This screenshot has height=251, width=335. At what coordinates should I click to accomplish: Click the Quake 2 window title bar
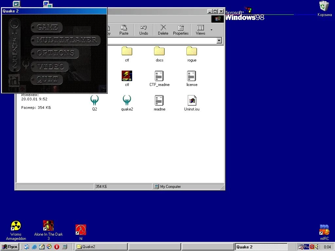pos(54,11)
